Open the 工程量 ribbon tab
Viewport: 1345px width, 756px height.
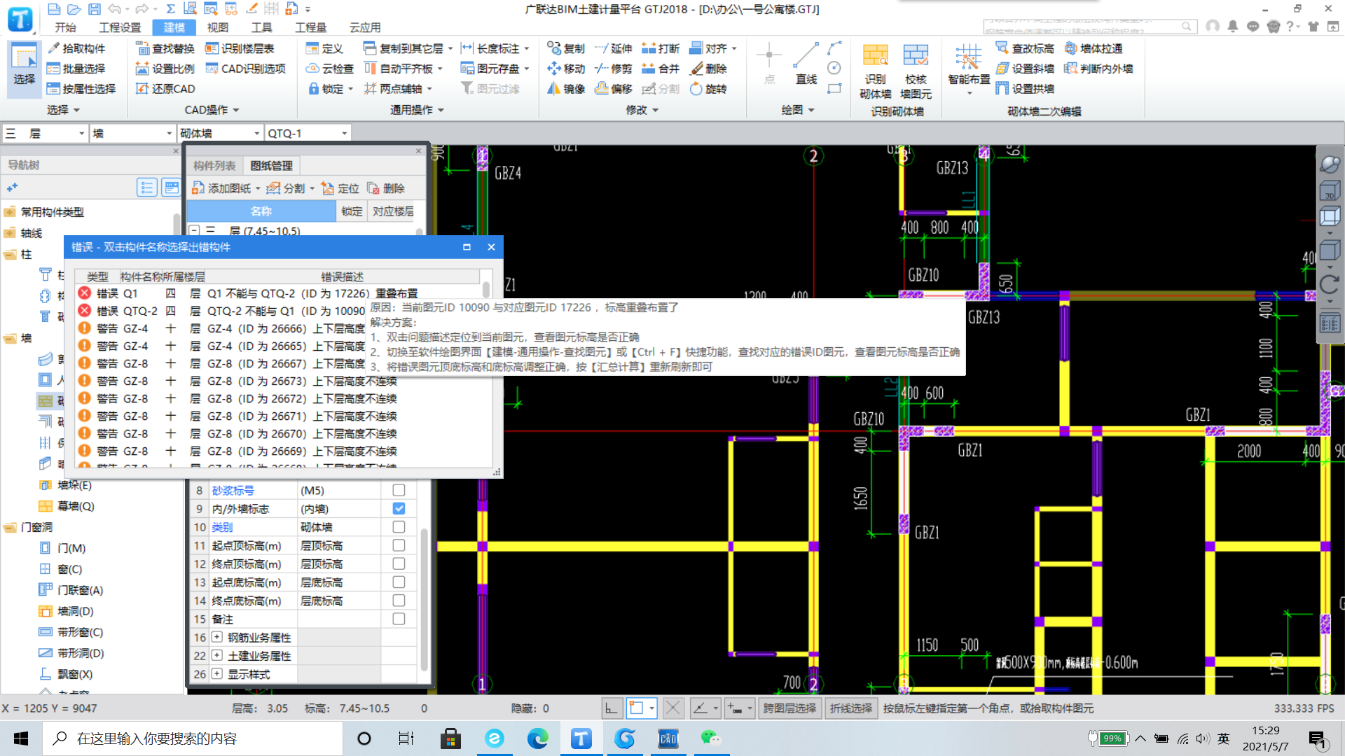point(310,27)
